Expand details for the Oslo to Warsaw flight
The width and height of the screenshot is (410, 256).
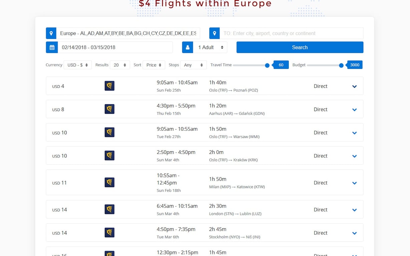click(x=354, y=133)
